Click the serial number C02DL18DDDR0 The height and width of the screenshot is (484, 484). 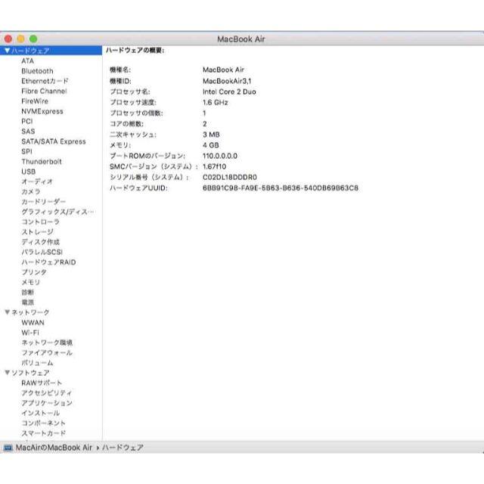230,177
